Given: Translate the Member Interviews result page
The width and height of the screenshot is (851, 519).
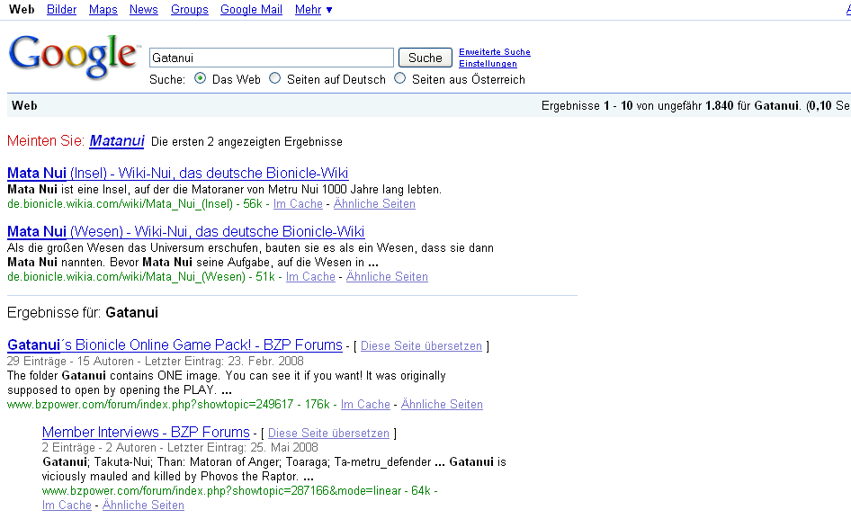Looking at the screenshot, I should pos(328,434).
